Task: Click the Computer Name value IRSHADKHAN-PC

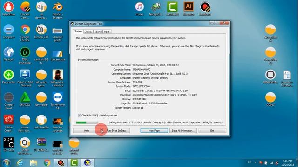Action: (142, 69)
